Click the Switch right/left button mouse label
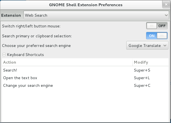 coord(31,26)
